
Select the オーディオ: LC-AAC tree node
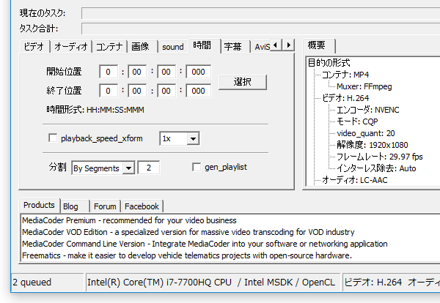point(354,180)
